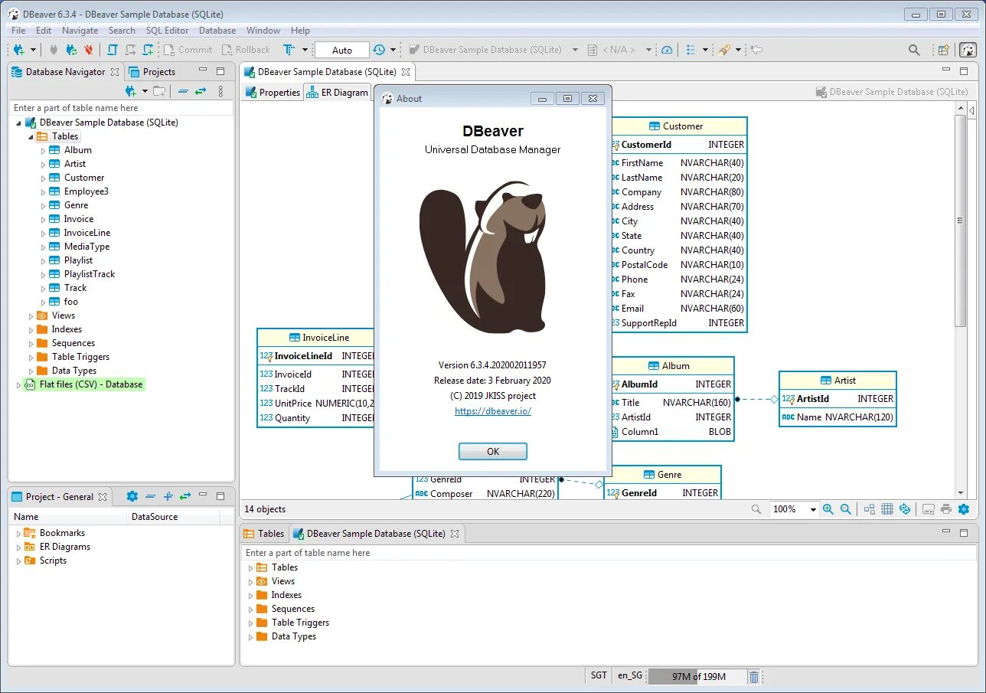Click OK in the About dialog
The height and width of the screenshot is (693, 986).
coord(493,452)
